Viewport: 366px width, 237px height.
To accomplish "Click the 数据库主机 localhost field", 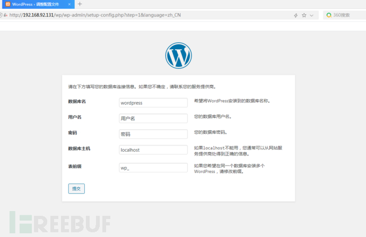I will [153, 150].
